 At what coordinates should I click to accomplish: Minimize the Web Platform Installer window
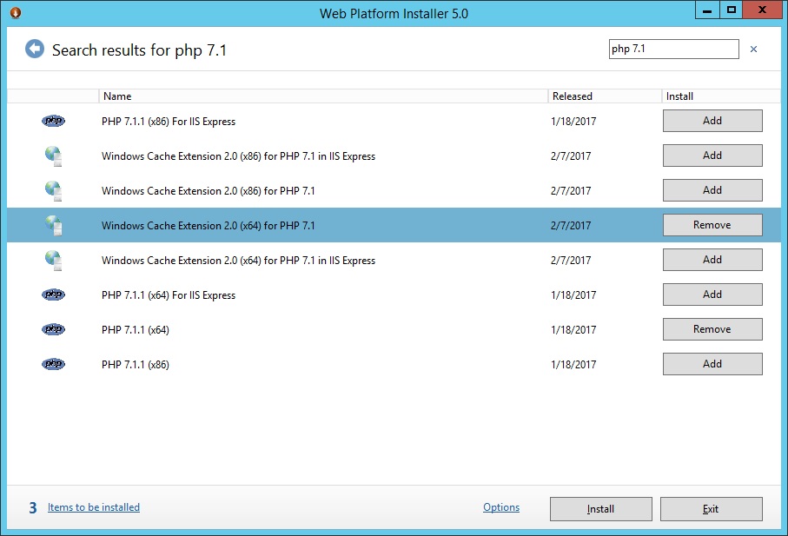pyautogui.click(x=707, y=10)
